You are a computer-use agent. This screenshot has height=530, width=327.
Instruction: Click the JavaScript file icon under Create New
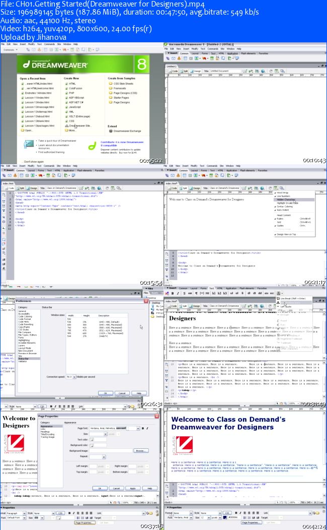click(67, 107)
